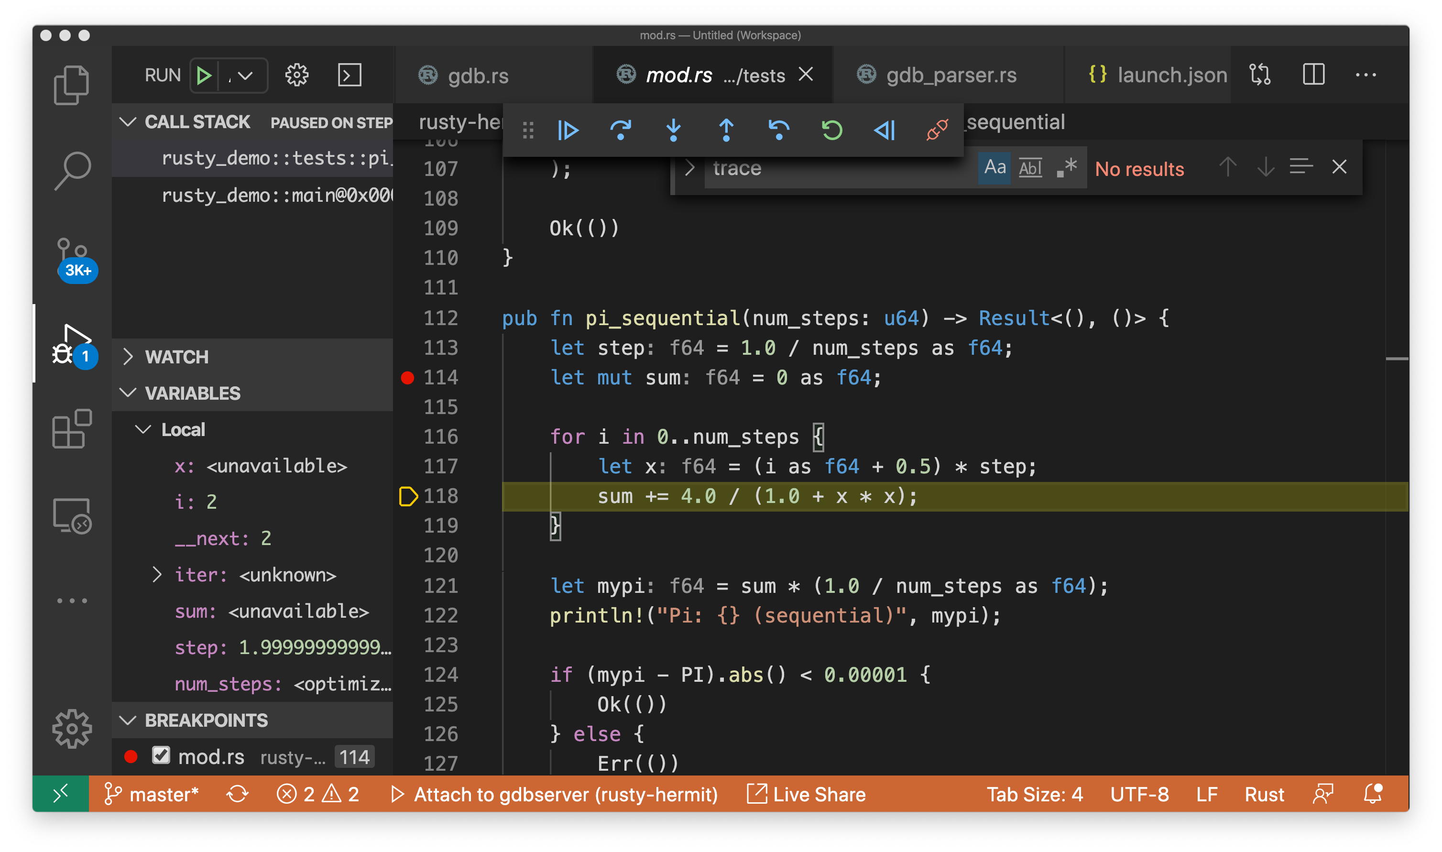Click the find input field containing trace
This screenshot has height=852, width=1442.
pyautogui.click(x=838, y=168)
